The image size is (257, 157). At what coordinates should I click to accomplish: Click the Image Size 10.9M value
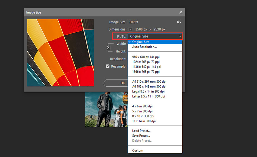(x=134, y=22)
